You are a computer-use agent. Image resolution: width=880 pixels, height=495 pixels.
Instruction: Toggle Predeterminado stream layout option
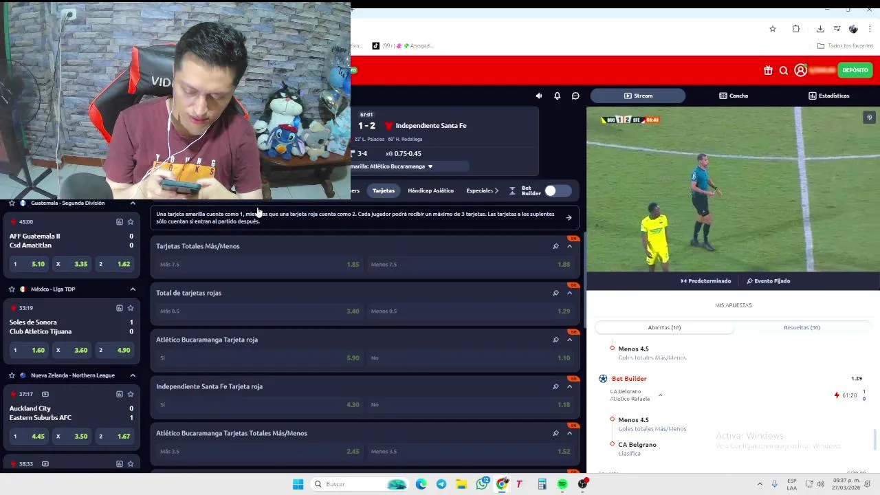click(x=705, y=280)
